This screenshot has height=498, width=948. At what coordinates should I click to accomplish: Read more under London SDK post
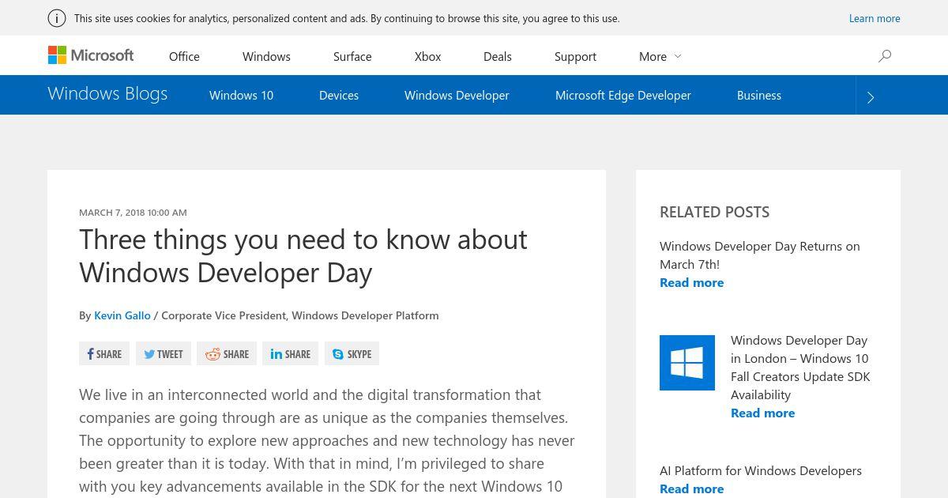point(762,413)
